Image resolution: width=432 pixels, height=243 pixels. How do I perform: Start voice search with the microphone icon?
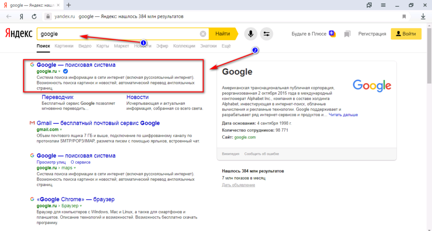click(251, 34)
